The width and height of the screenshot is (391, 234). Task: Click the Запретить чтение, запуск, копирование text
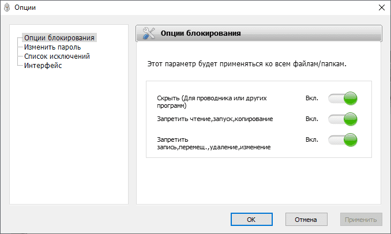pyautogui.click(x=215, y=119)
